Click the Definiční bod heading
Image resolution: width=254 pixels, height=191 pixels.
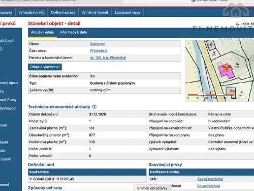click(41, 165)
